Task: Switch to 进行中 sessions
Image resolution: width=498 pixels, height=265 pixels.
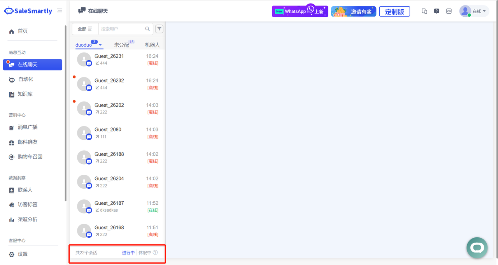Action: point(128,253)
